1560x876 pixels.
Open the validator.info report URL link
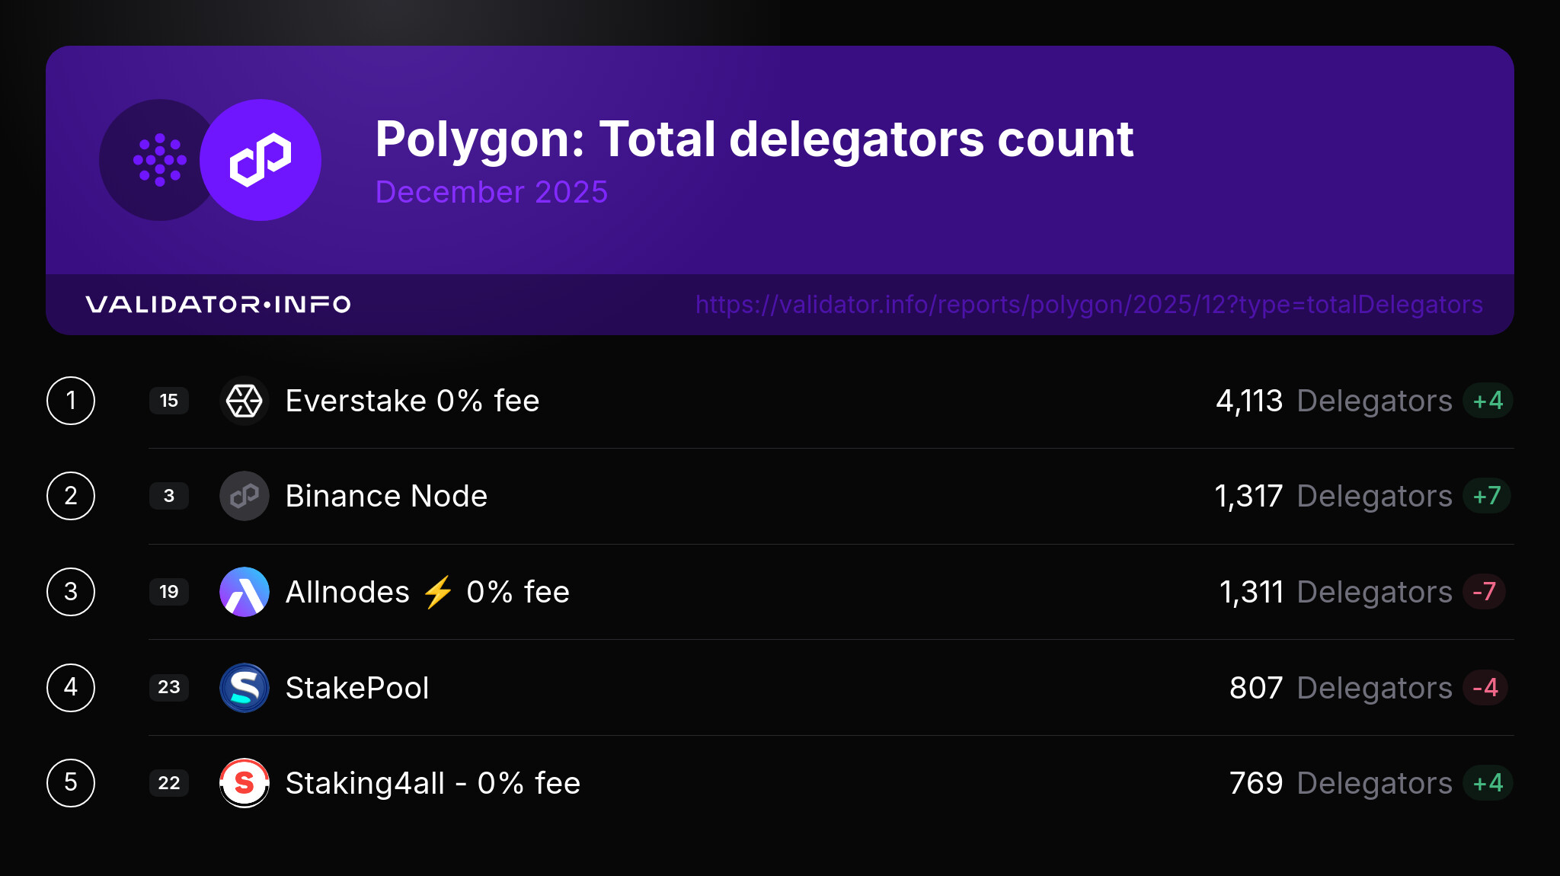pos(1088,305)
